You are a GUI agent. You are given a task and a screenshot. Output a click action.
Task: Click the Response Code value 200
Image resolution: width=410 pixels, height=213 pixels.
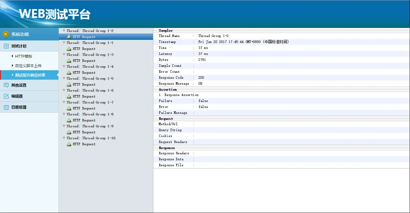pyautogui.click(x=201, y=77)
